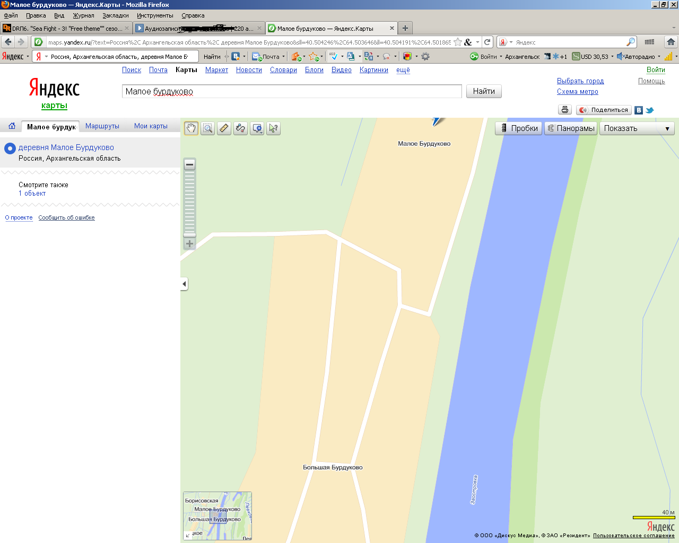Click Firefox back arrow button

click(8, 42)
